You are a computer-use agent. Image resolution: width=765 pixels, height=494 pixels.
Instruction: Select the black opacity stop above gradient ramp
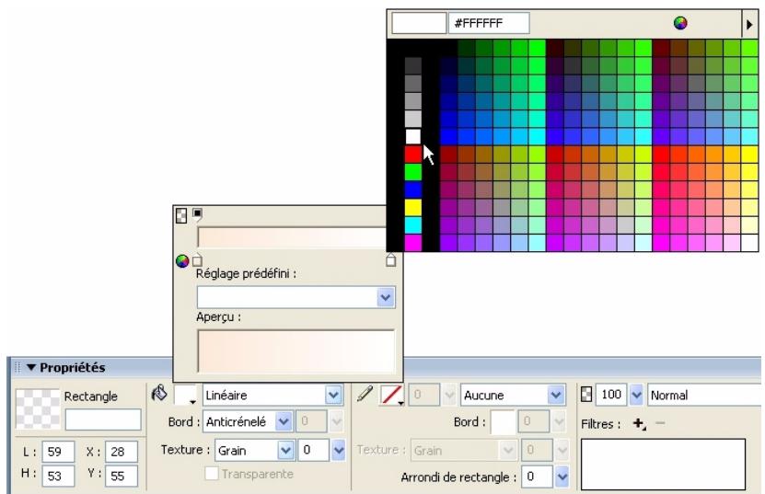tap(197, 214)
